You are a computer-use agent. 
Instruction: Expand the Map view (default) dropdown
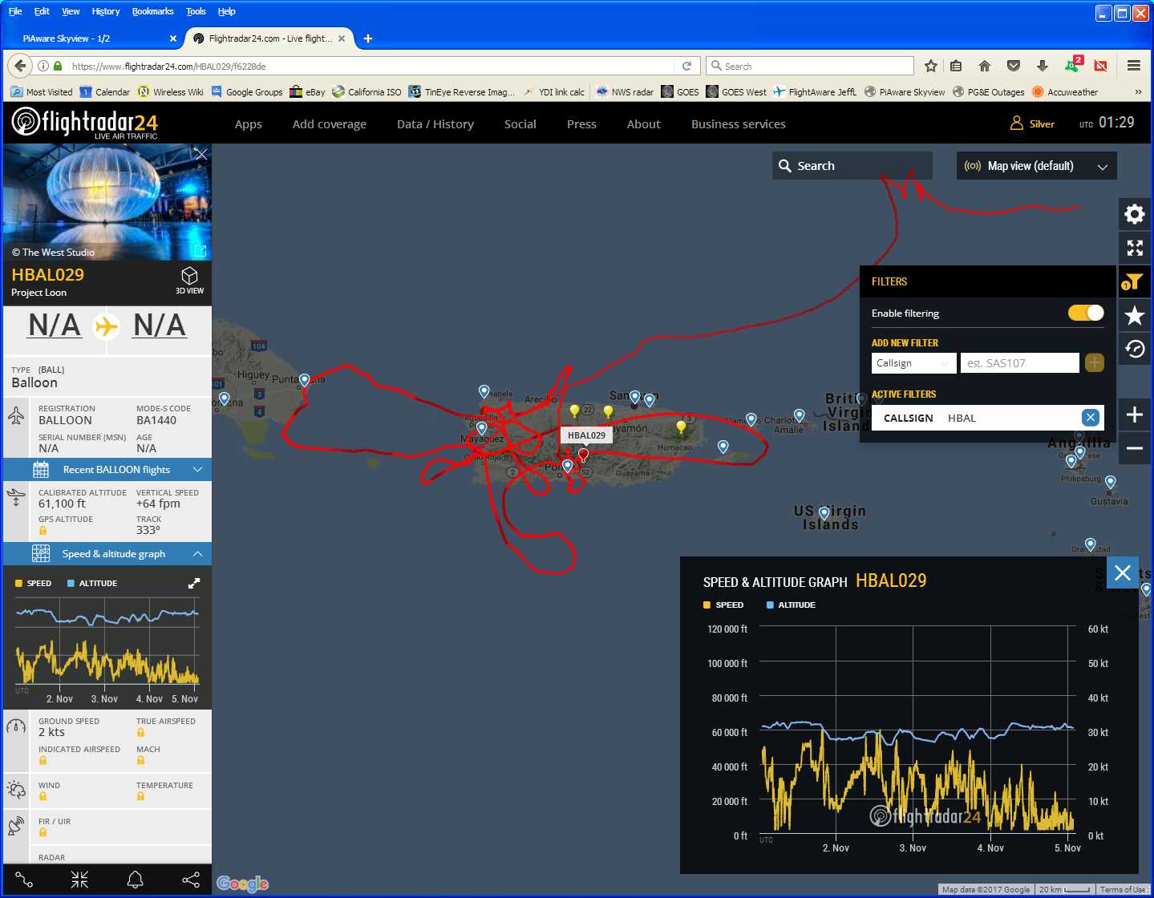[1035, 166]
